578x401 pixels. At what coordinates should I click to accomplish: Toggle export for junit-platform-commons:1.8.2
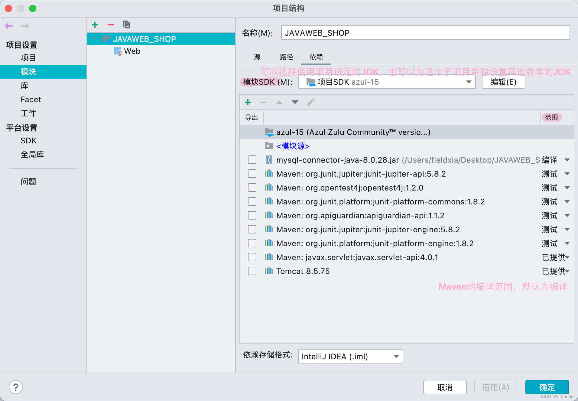tap(252, 201)
